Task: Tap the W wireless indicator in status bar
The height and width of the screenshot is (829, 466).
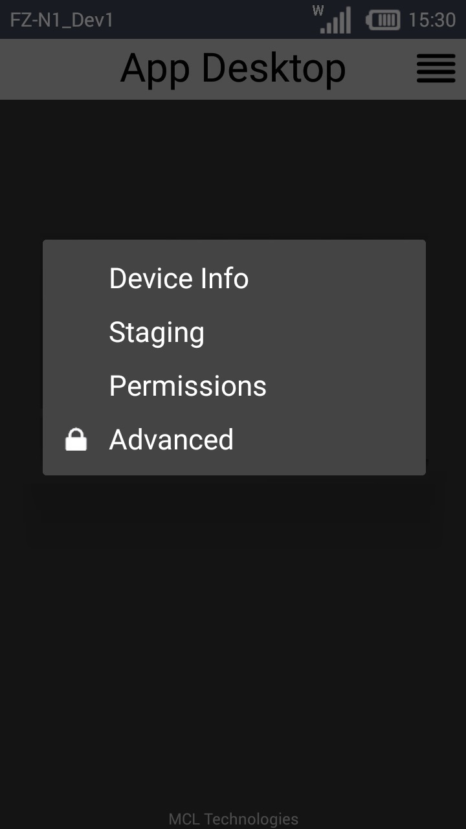Action: pyautogui.click(x=316, y=10)
